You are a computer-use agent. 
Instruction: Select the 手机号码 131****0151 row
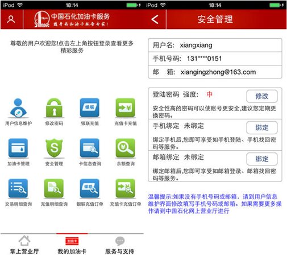215,59
